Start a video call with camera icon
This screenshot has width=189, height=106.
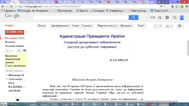click(25, 51)
